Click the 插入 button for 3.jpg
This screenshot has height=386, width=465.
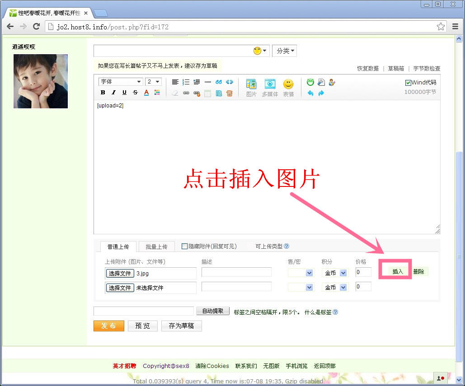398,271
